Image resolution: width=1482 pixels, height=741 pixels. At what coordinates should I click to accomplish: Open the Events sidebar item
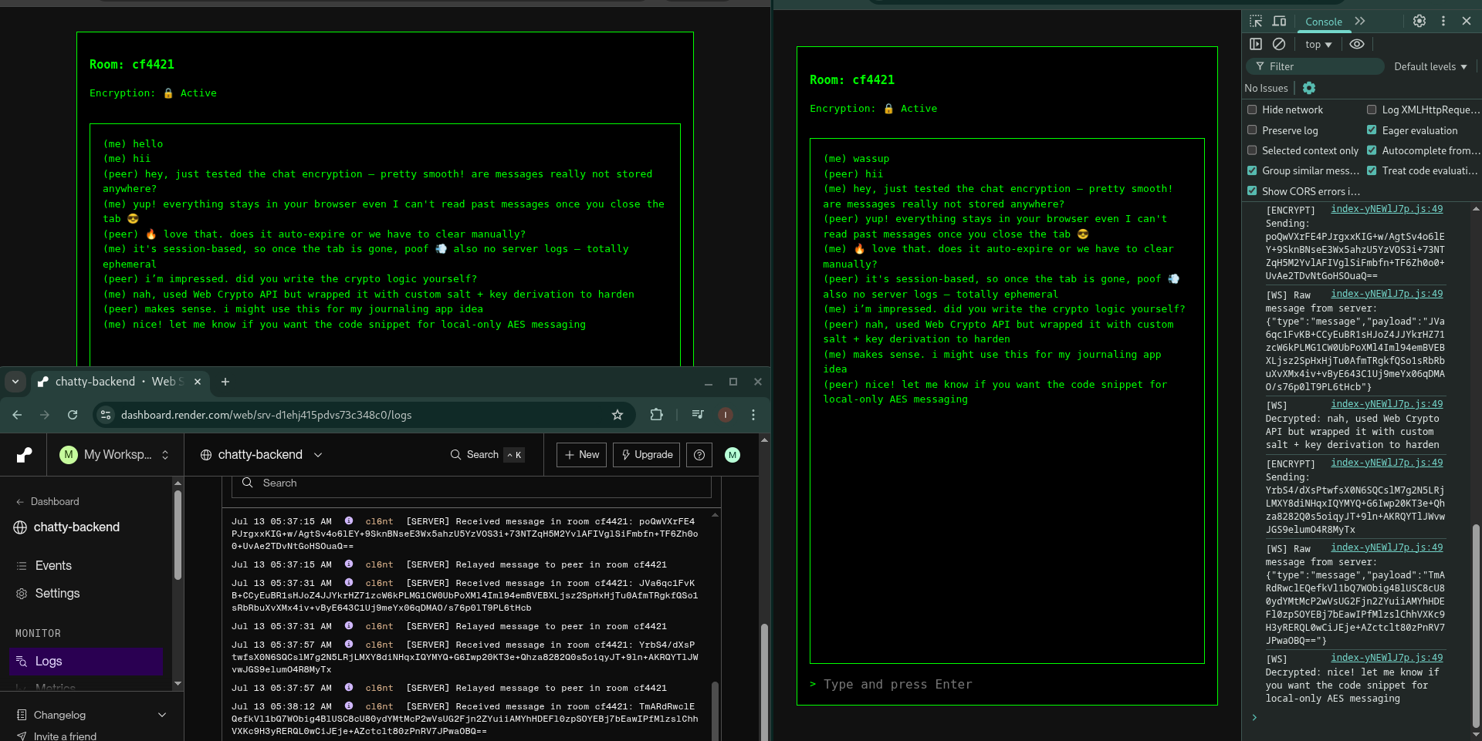(x=53, y=566)
